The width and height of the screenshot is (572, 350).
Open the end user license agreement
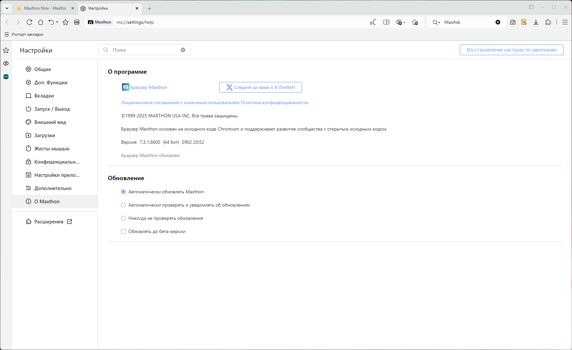(x=180, y=102)
